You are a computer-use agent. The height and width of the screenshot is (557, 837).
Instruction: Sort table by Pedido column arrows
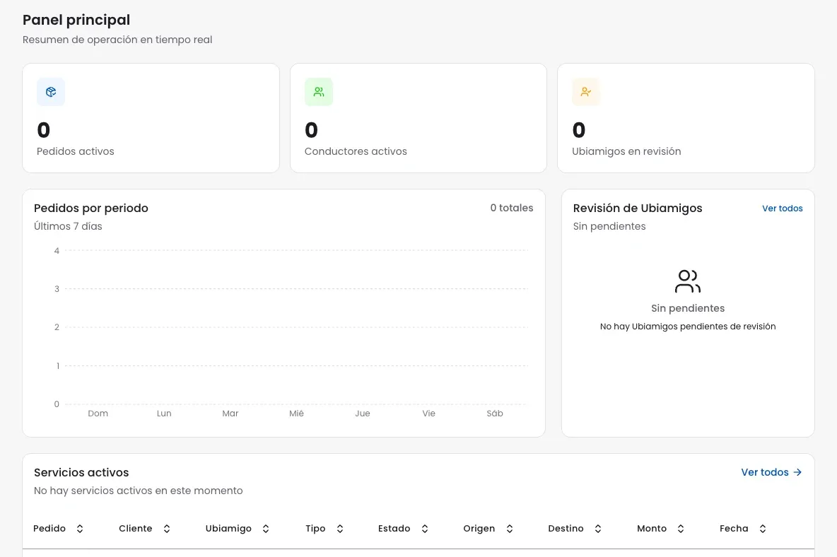80,529
